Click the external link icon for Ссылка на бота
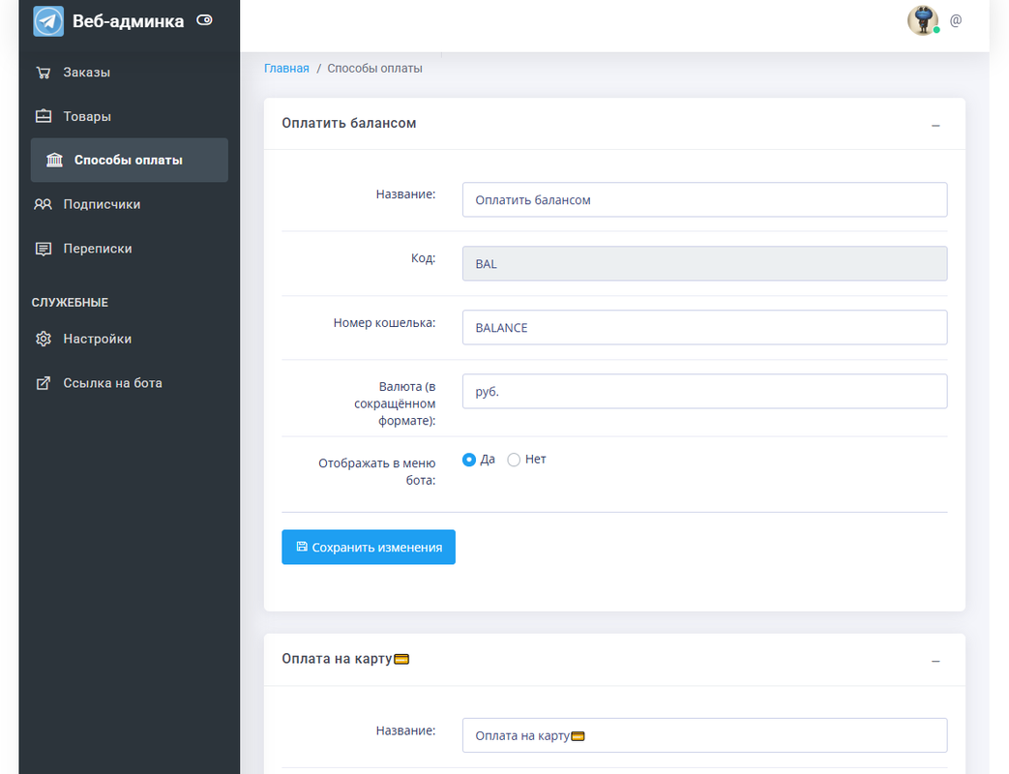Image resolution: width=1009 pixels, height=774 pixels. pos(44,383)
